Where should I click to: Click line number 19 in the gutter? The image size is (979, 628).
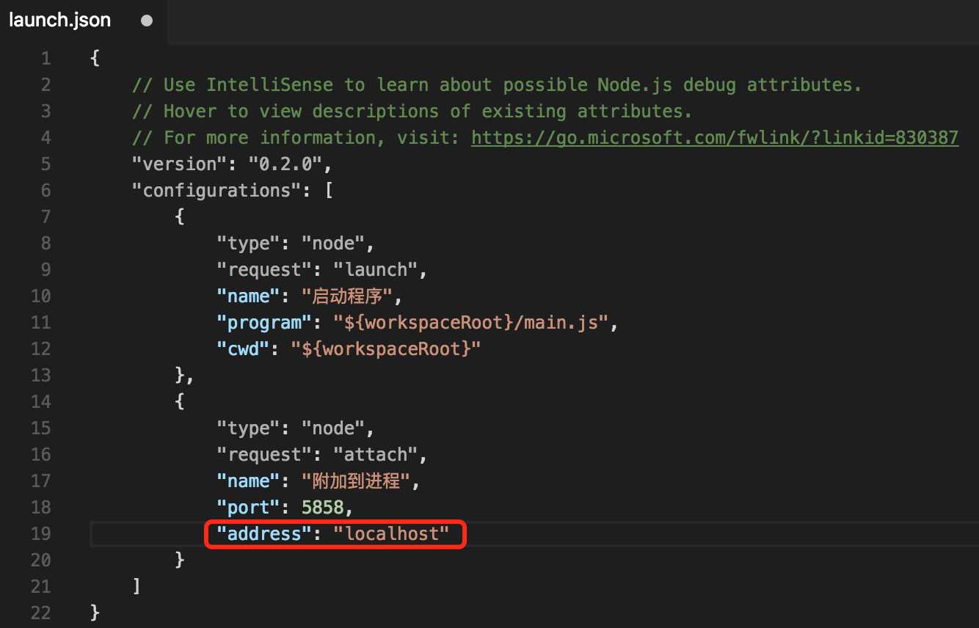pos(40,534)
